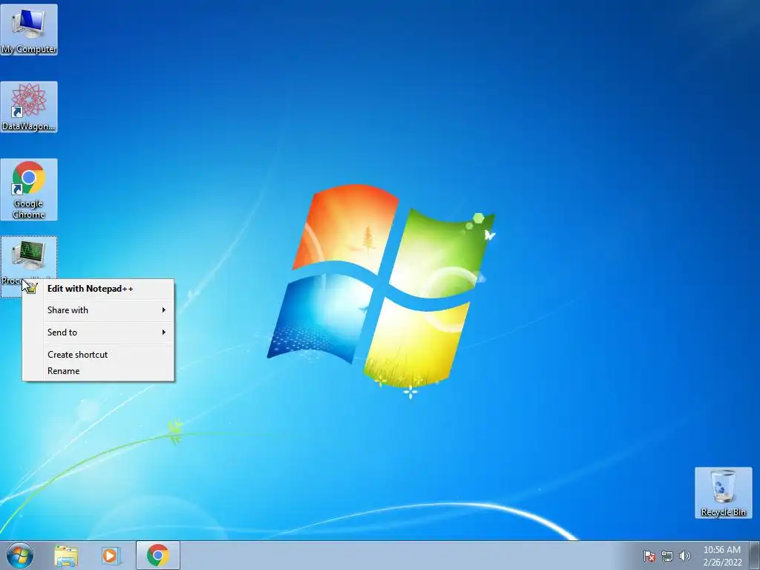Choose Edit with Notepad++
This screenshot has height=570, width=760.
pyautogui.click(x=99, y=289)
